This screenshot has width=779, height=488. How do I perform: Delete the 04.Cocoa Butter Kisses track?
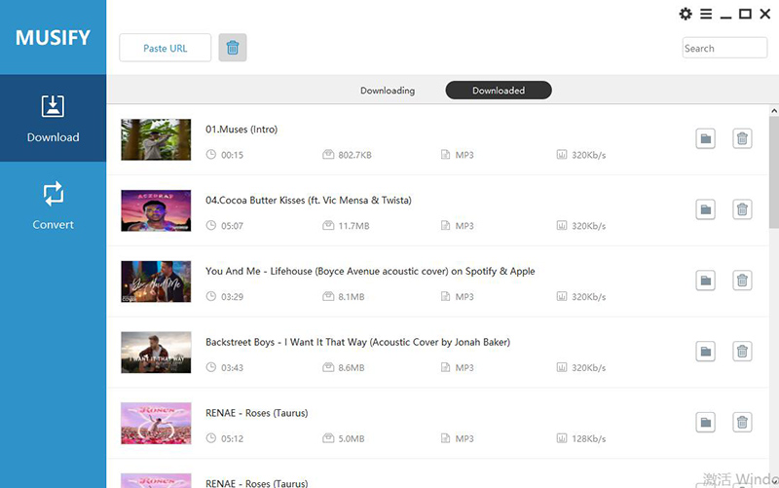[742, 209]
